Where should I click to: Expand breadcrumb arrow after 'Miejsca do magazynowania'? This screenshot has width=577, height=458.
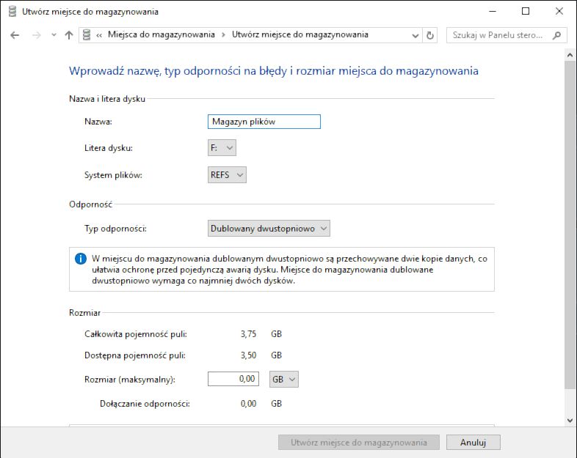223,35
